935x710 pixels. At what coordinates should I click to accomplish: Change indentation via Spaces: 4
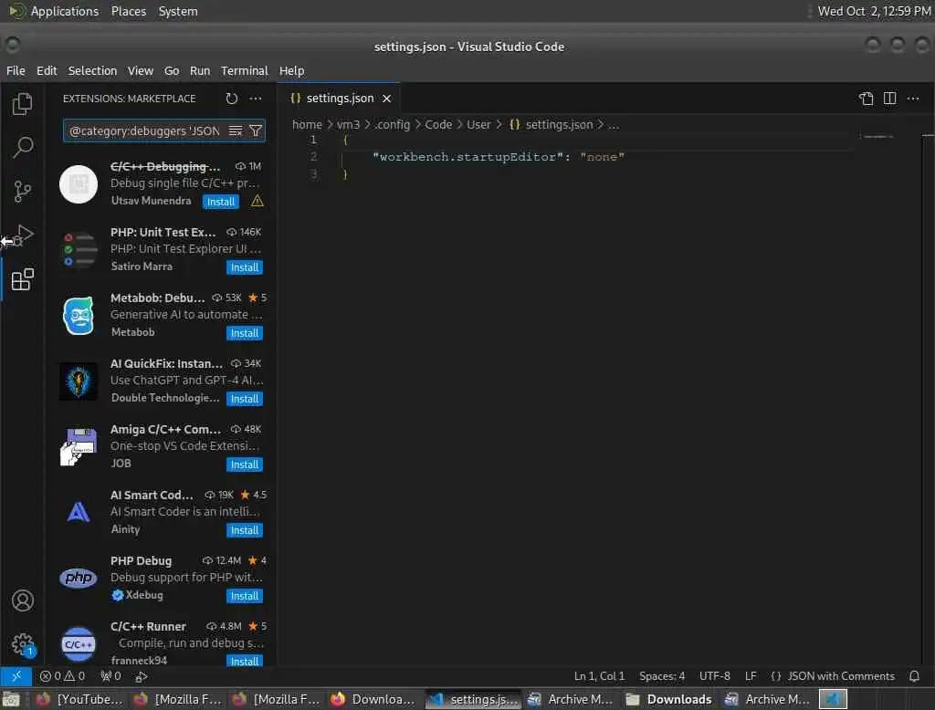tap(662, 676)
